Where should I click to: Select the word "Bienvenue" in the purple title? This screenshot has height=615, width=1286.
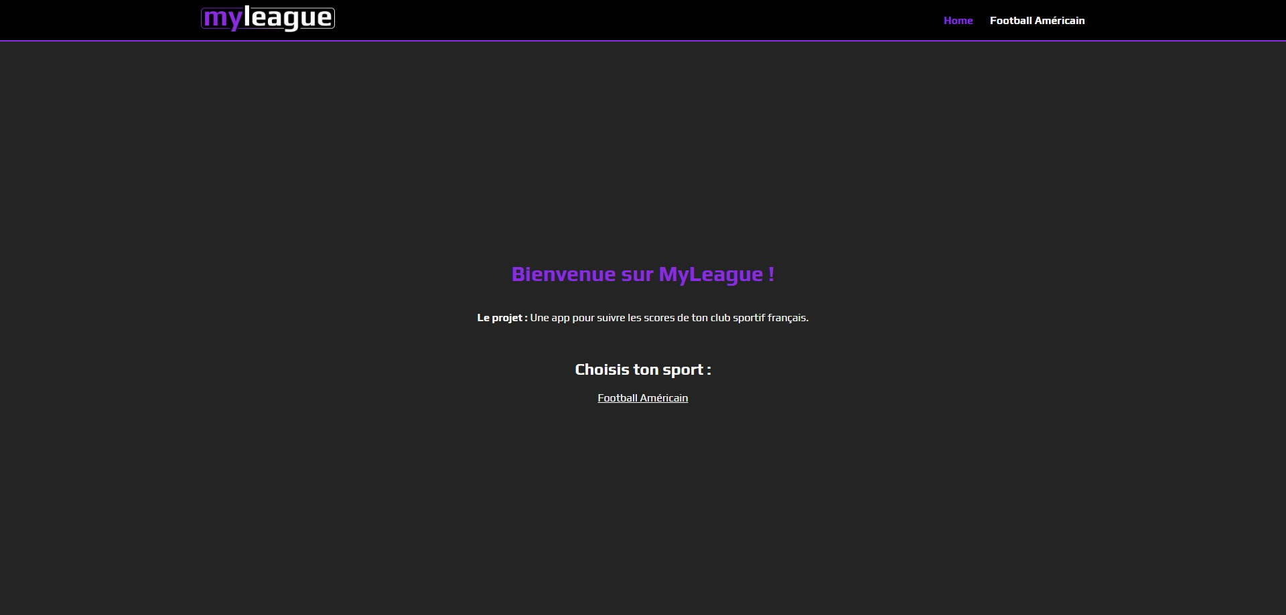(563, 274)
